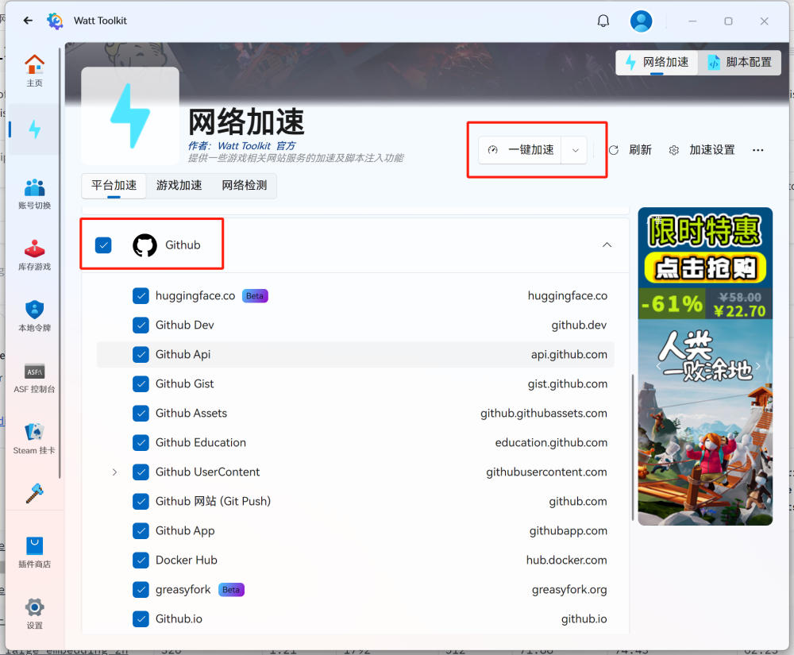
Task: Open ASF 控制台 console
Action: 34,378
